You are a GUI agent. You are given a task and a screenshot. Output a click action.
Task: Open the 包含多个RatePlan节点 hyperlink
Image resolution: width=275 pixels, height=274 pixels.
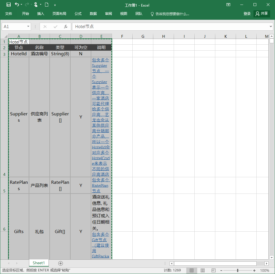[101, 185]
